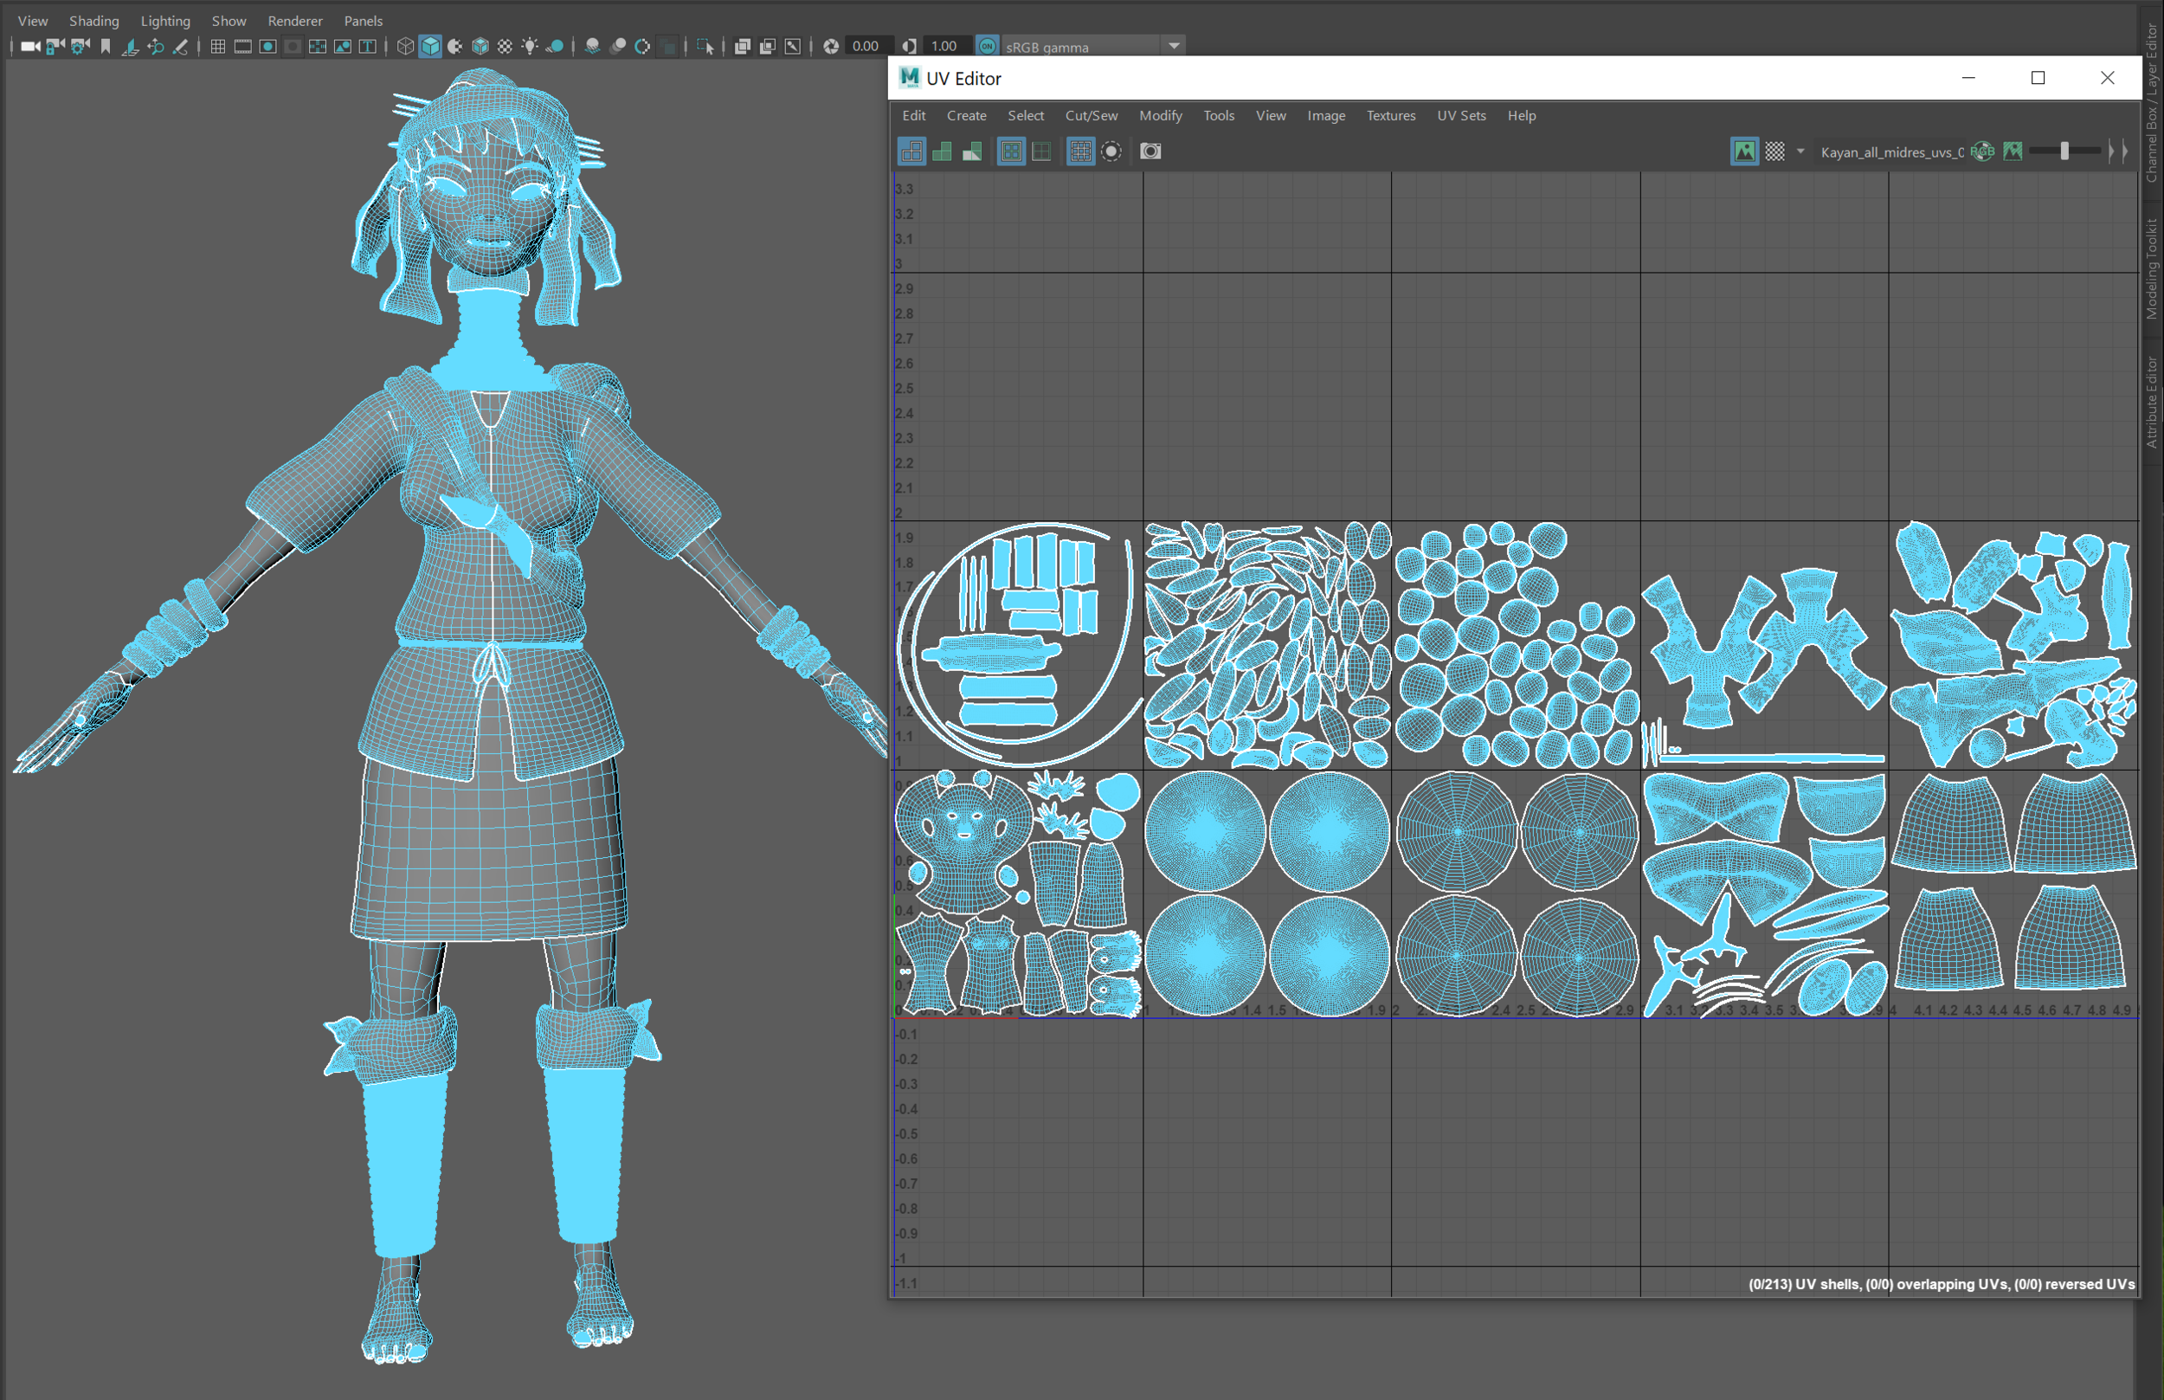Open the Attribute Editor side tab
The width and height of the screenshot is (2164, 1400).
(x=2151, y=401)
